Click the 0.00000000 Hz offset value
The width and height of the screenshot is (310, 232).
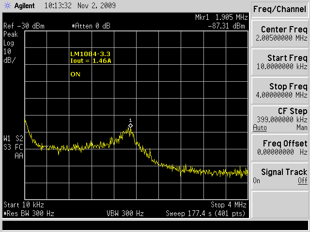(x=282, y=152)
